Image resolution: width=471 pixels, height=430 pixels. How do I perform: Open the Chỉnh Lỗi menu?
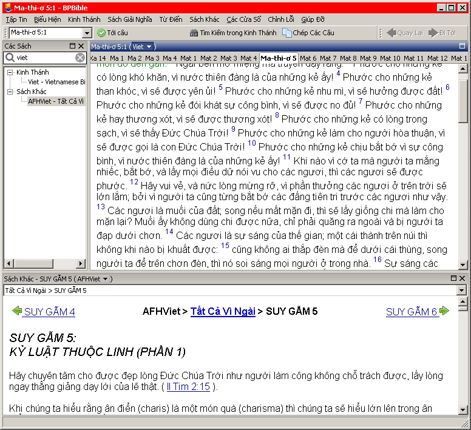point(281,19)
